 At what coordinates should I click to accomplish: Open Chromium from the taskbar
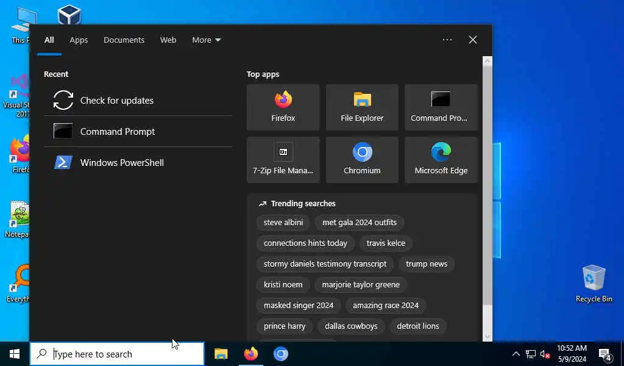tap(280, 354)
